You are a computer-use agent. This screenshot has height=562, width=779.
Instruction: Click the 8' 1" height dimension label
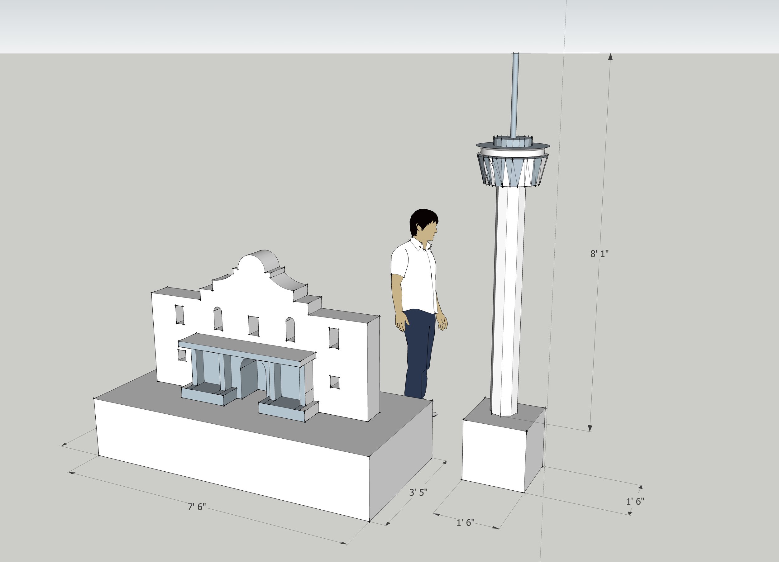600,254
